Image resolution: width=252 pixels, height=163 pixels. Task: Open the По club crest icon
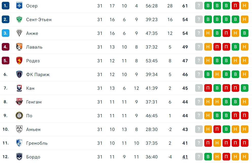19,115
